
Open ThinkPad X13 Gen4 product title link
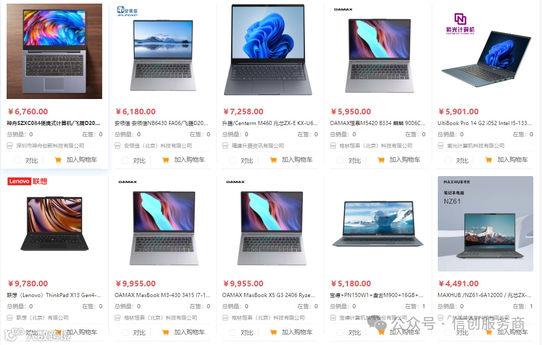tap(54, 295)
